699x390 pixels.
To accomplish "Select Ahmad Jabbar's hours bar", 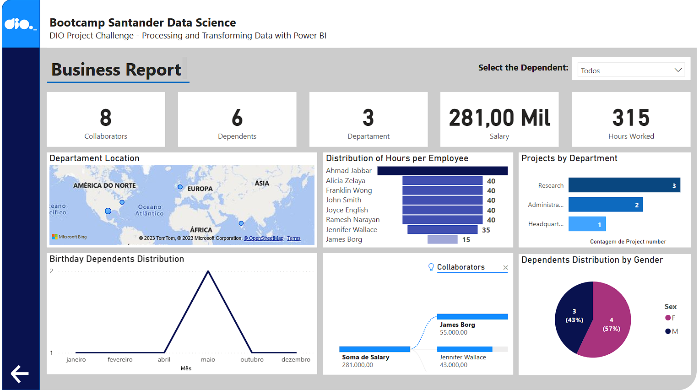I will coord(442,170).
